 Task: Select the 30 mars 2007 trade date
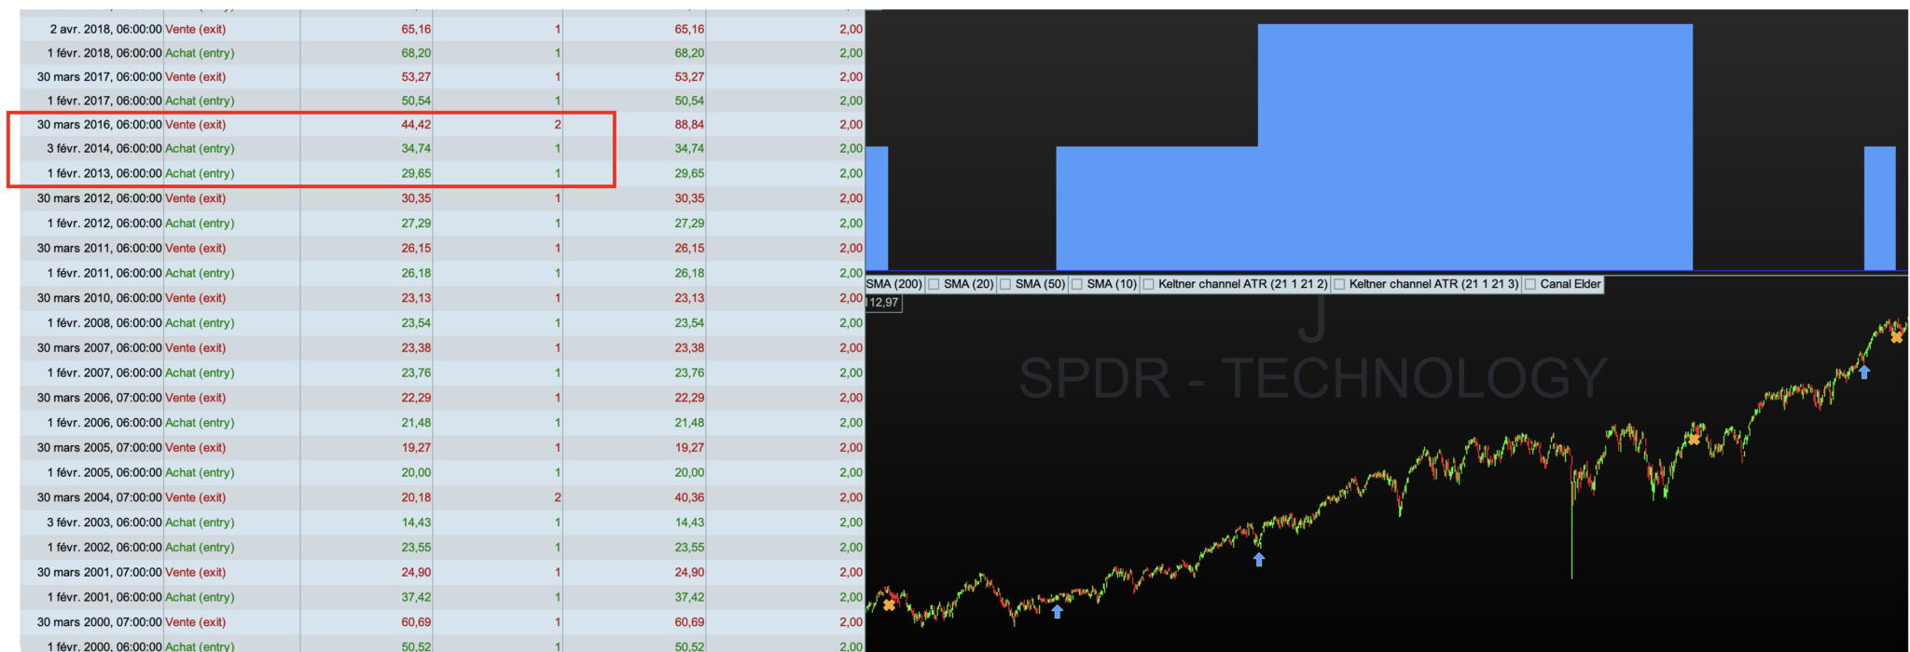100,347
